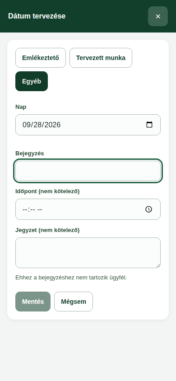The width and height of the screenshot is (176, 381).
Task: Close the Dátum tervezése panel with X
Action: coord(158,16)
